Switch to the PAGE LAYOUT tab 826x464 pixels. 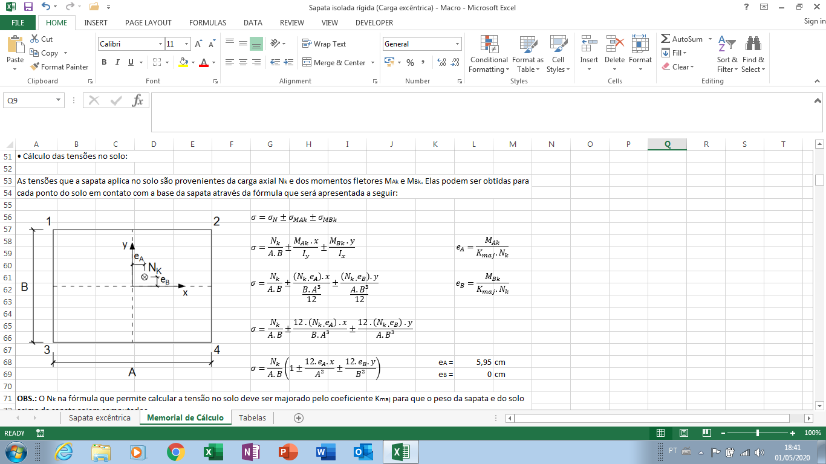(x=148, y=22)
